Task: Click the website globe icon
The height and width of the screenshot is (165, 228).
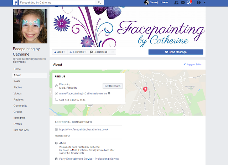Action: [x=56, y=129]
